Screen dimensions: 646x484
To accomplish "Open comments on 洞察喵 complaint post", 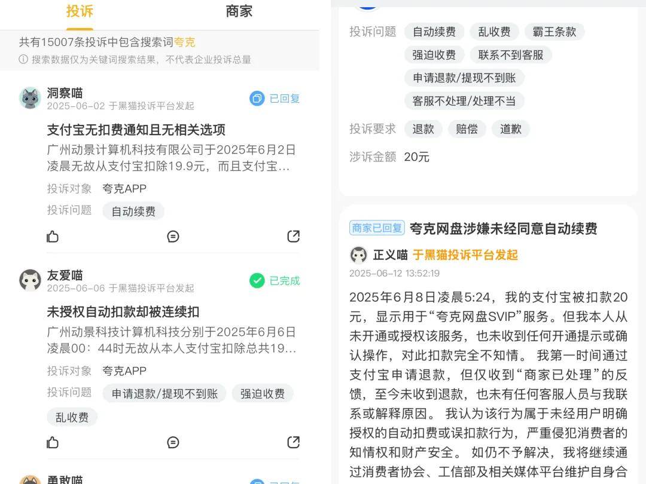I will click(173, 236).
